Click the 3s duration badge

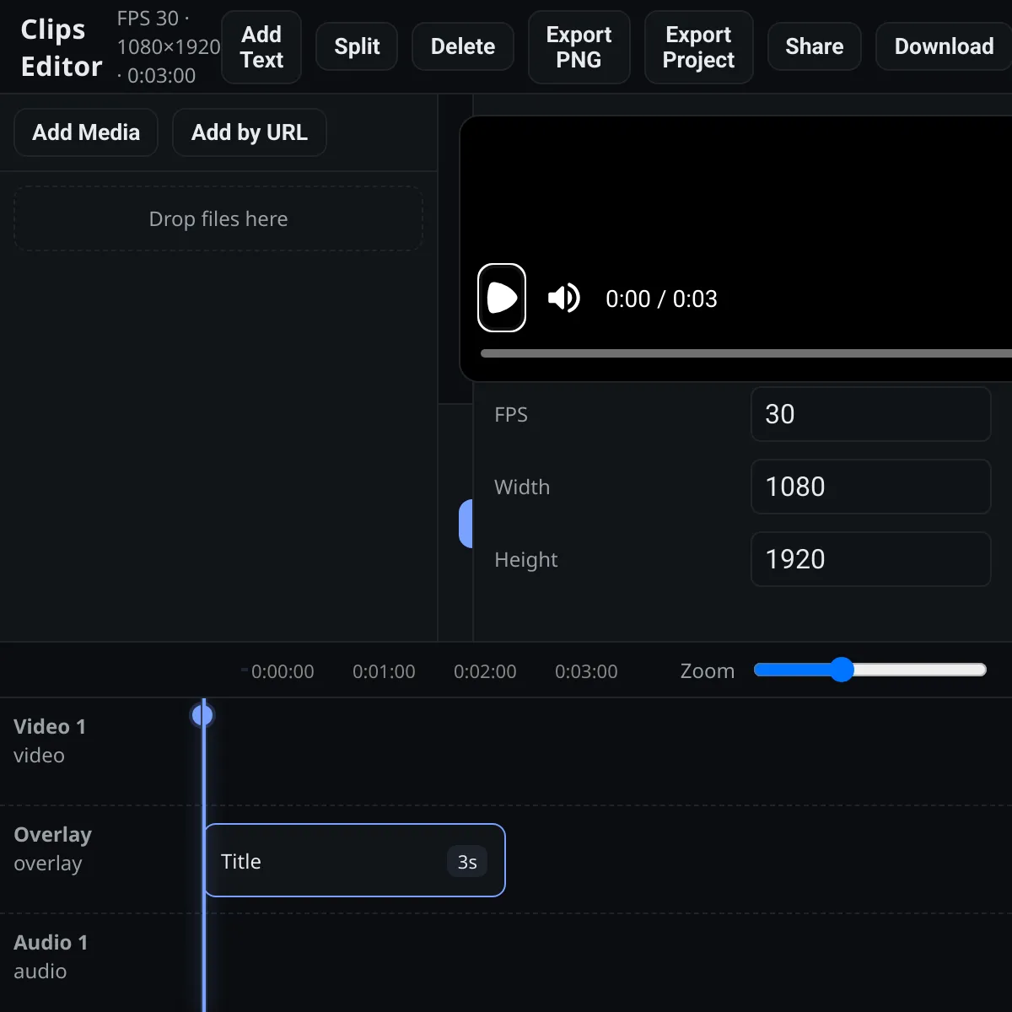[x=467, y=861]
